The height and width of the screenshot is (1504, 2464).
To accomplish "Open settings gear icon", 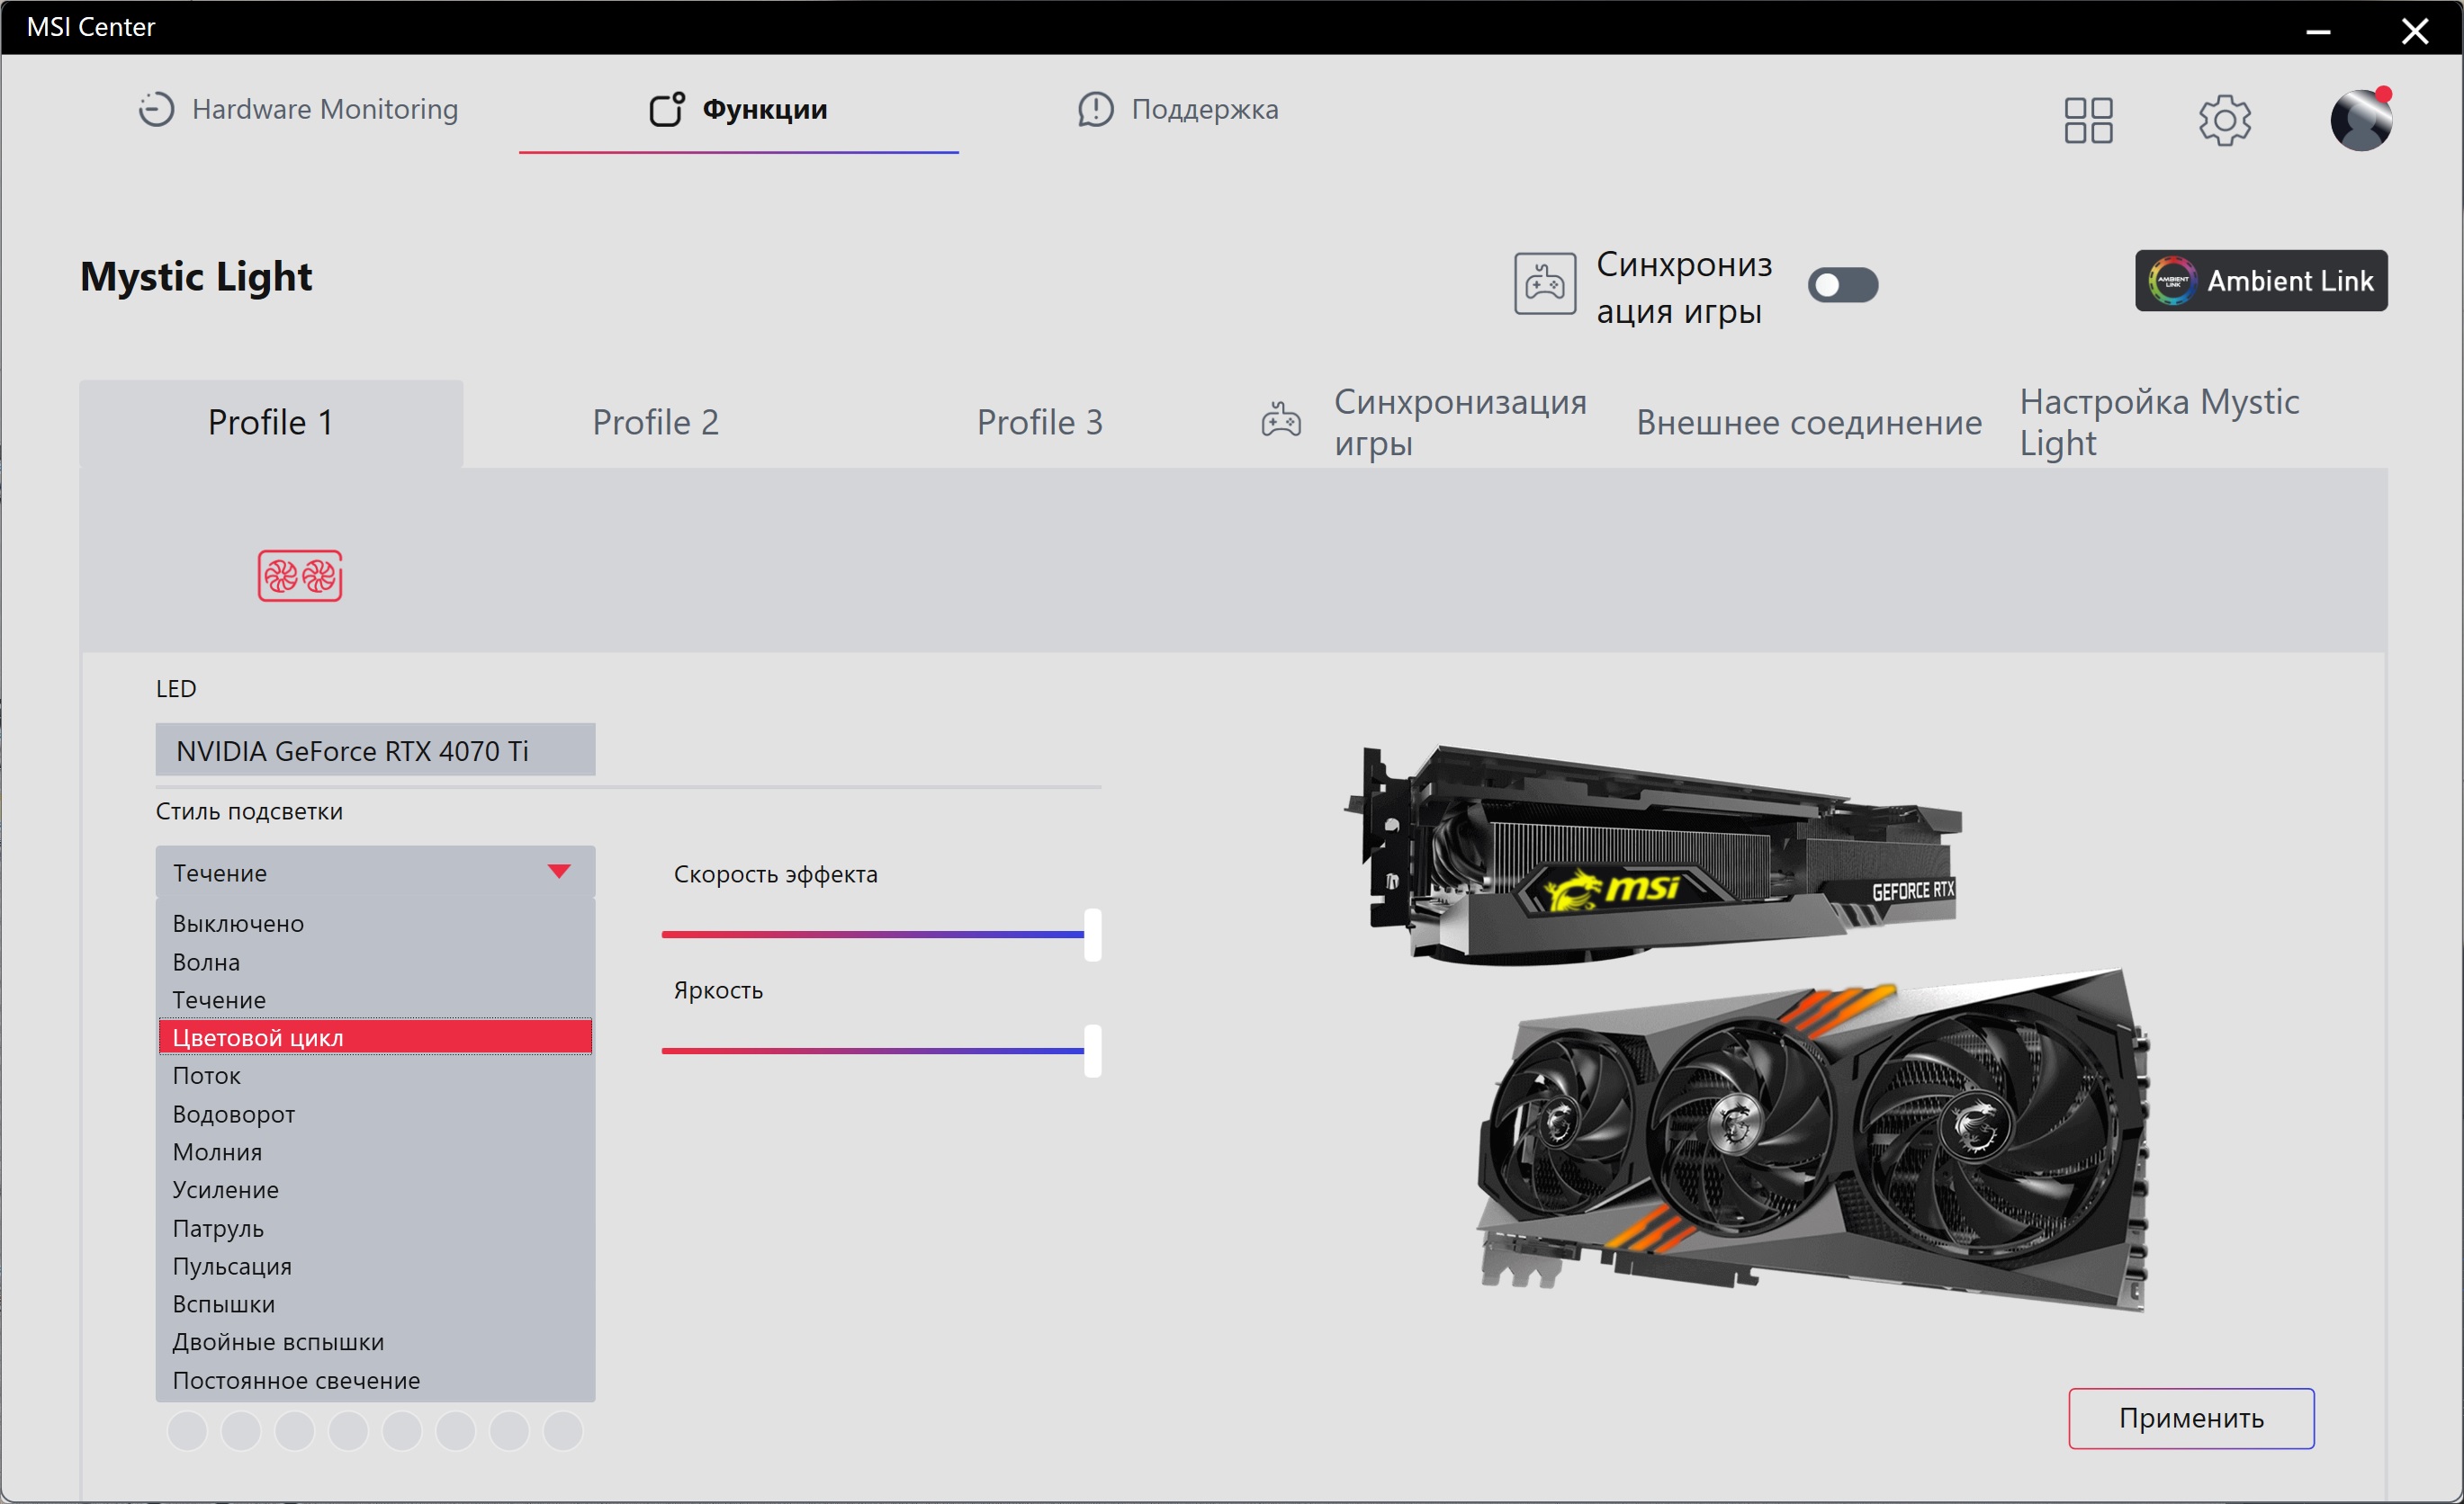I will tap(2224, 120).
